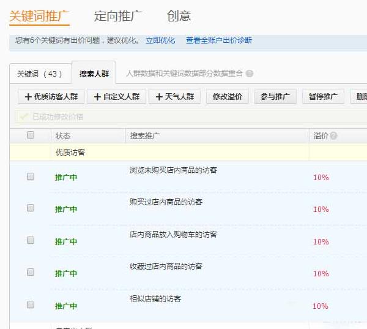Check the 收藏过店内商品的访客 row checkbox
This screenshot has width=367, height=329.
[31, 272]
